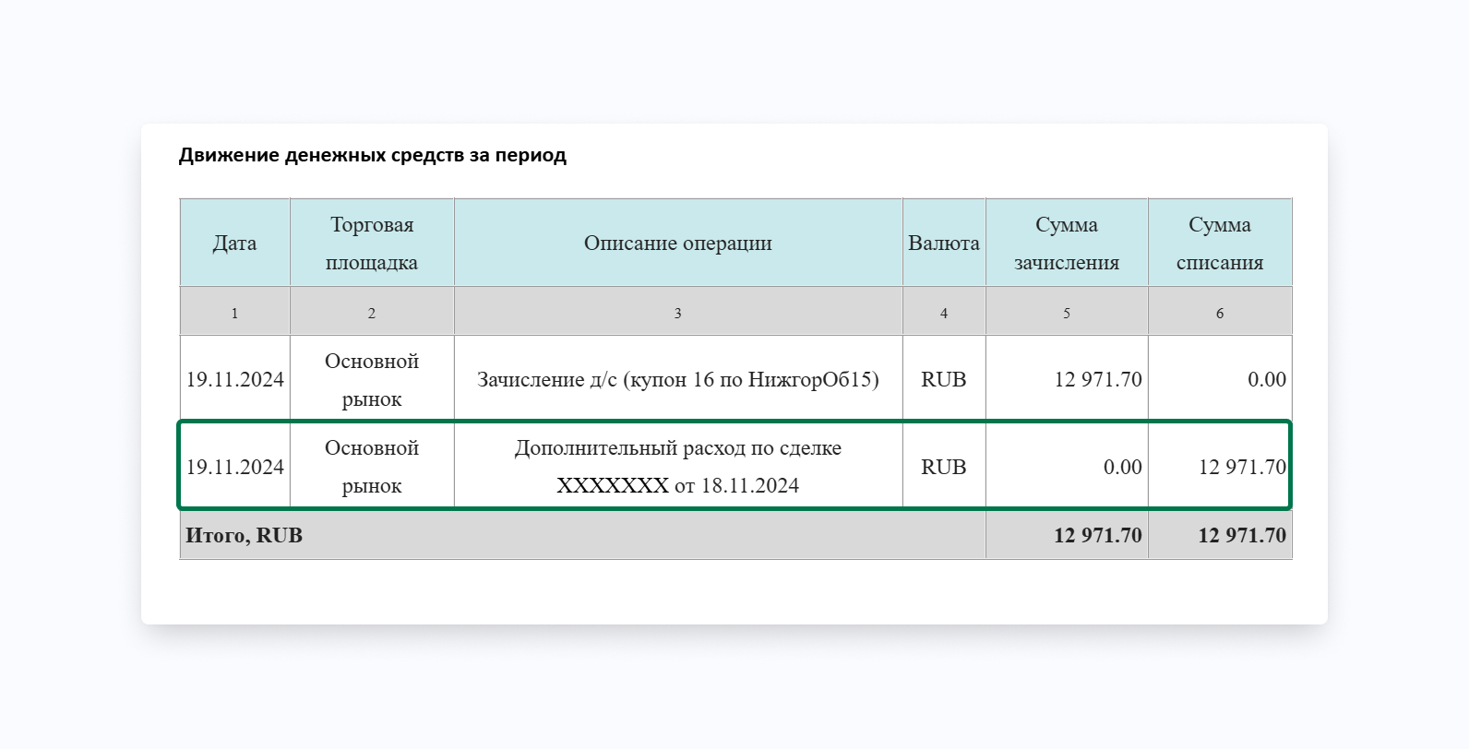
Task: Click column number 2 cell
Action: (372, 312)
